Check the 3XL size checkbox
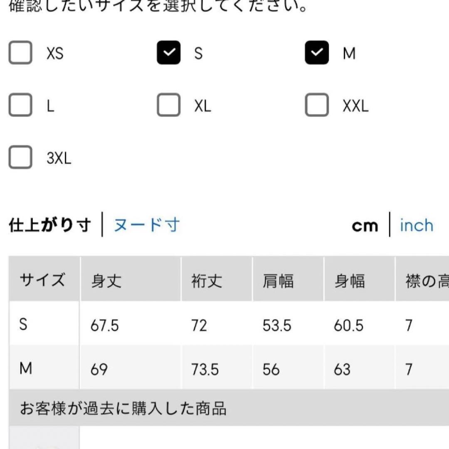The image size is (449, 449). click(20, 158)
